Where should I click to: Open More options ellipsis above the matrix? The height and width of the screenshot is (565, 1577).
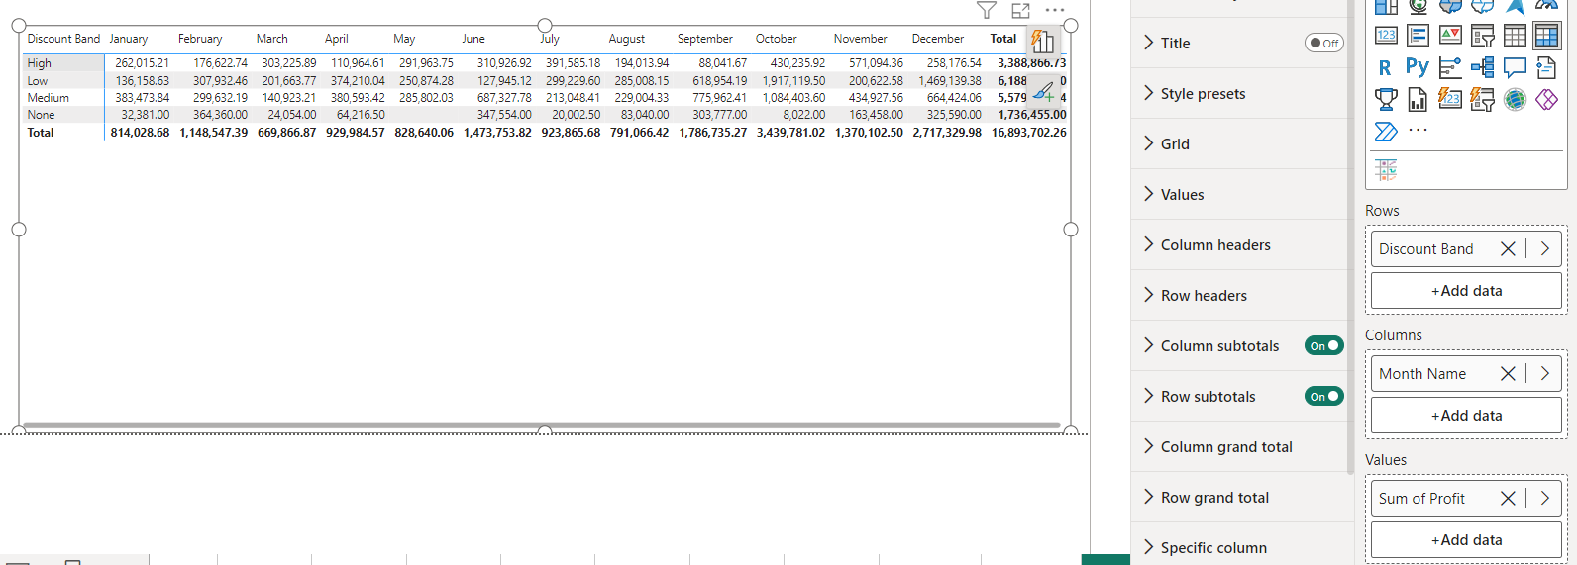point(1055,10)
